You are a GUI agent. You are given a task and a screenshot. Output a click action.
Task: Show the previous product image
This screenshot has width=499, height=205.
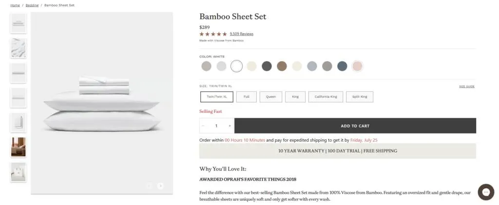[150, 186]
